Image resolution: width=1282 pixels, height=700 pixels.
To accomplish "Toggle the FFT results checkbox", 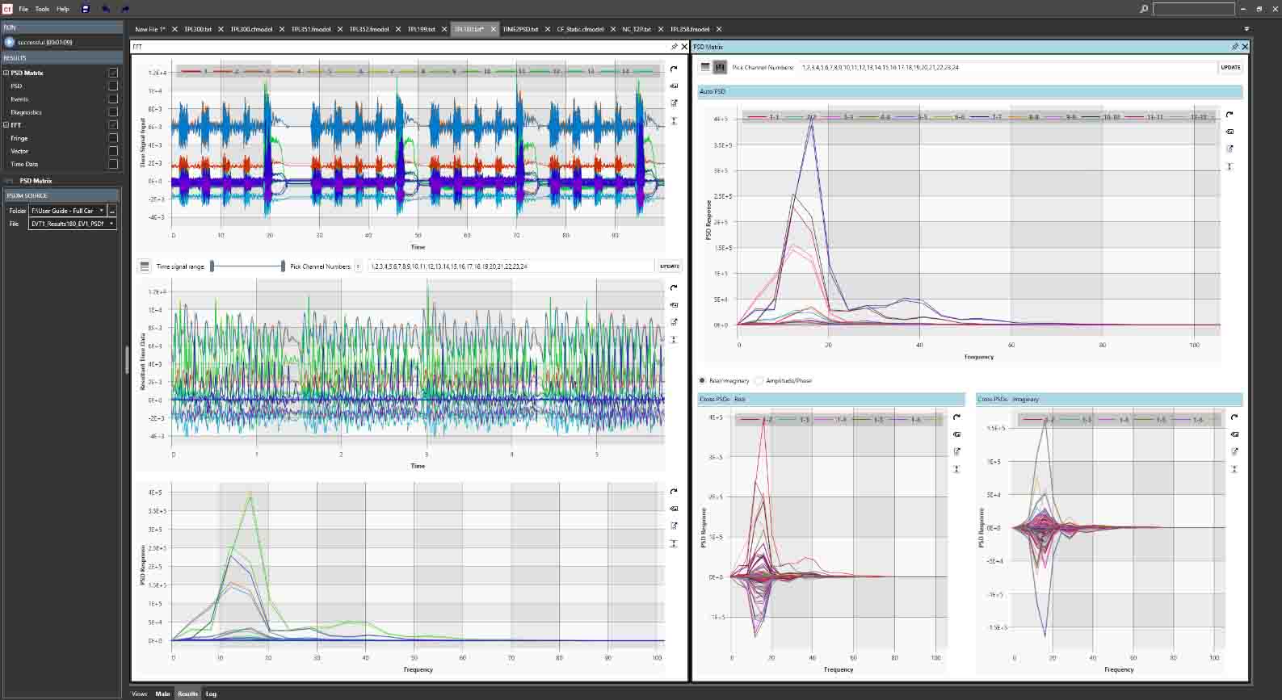I will coord(113,125).
